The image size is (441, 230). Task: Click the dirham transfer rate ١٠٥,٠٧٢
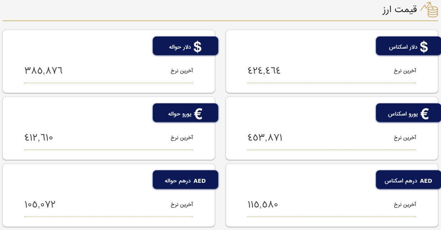click(40, 205)
